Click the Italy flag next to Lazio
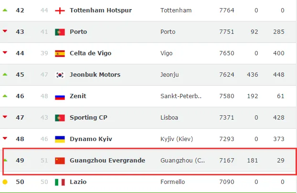Viewport: 297px width, 193px height. coord(60,182)
